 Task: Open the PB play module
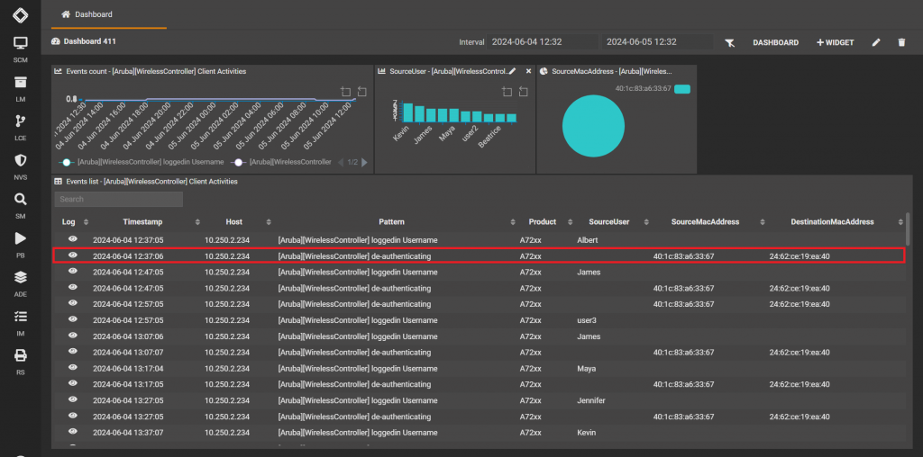pos(21,245)
